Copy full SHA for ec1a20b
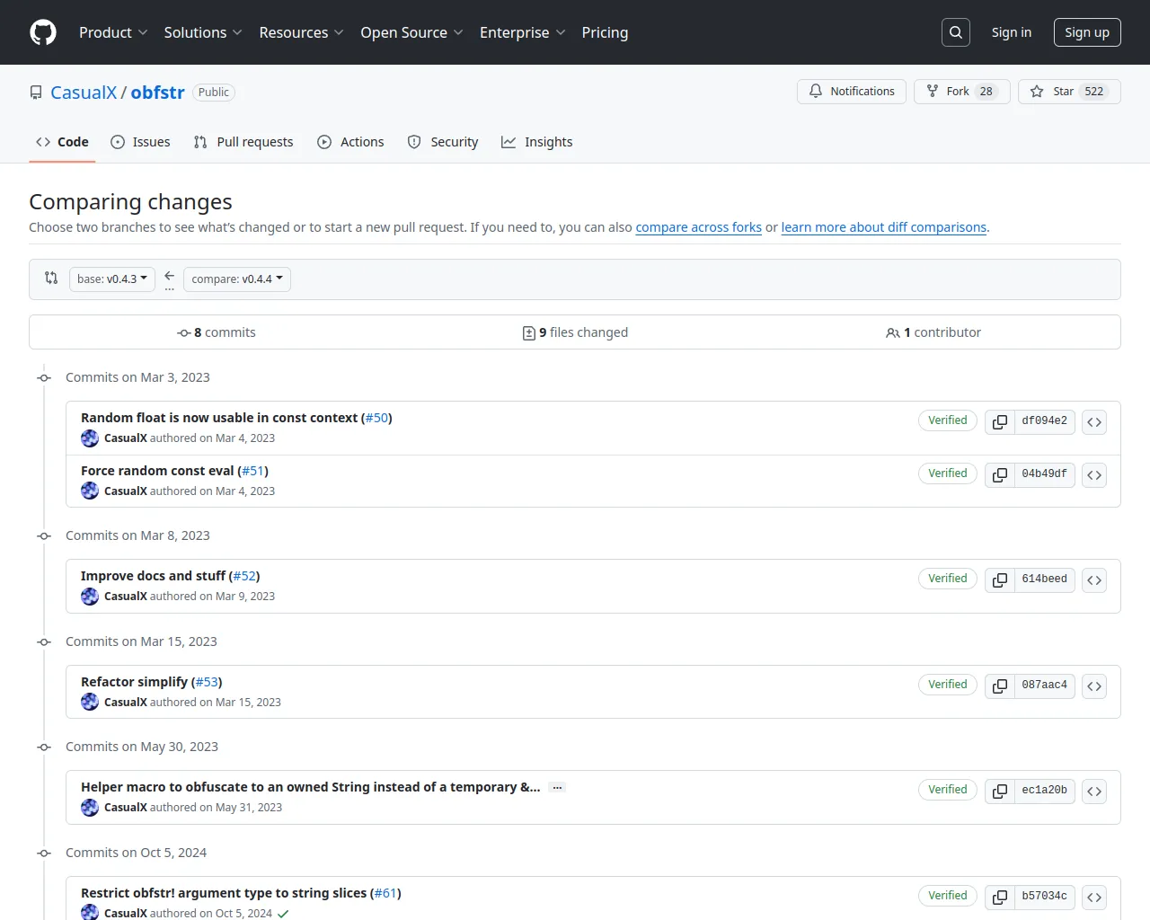The width and height of the screenshot is (1150, 920). click(1000, 791)
